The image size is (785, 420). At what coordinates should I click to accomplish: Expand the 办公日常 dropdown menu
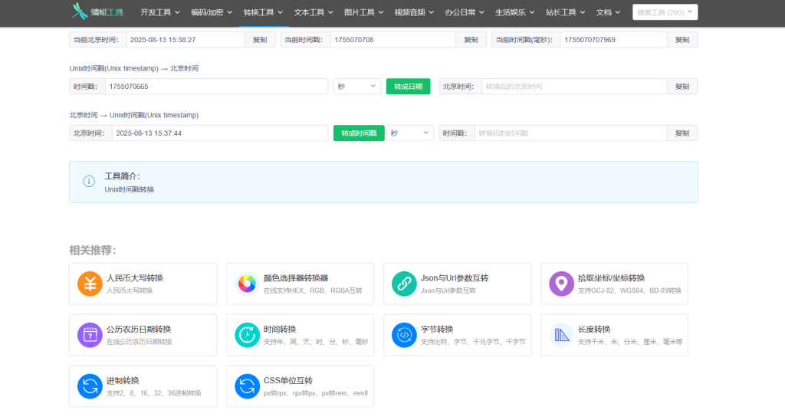[465, 12]
